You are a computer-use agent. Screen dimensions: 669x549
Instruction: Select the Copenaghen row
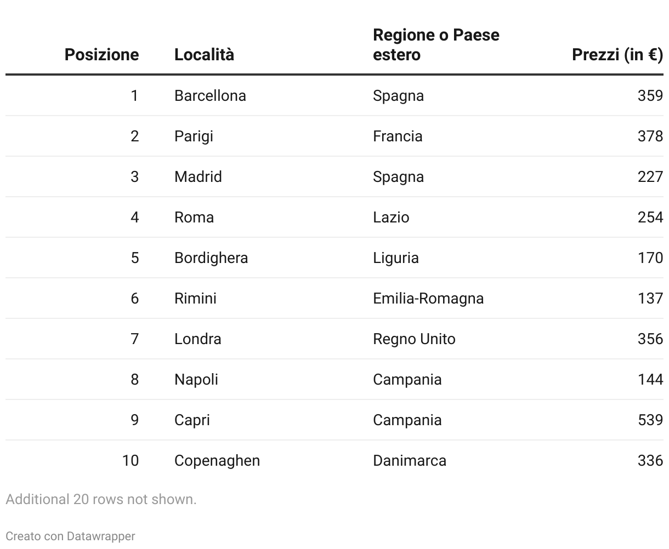point(334,461)
